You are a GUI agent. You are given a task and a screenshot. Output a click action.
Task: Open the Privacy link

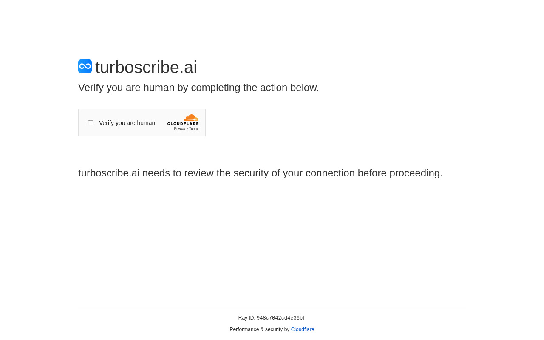coord(179,128)
